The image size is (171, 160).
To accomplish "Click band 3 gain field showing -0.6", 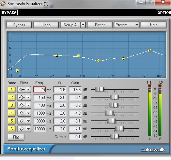I will click(75, 105).
